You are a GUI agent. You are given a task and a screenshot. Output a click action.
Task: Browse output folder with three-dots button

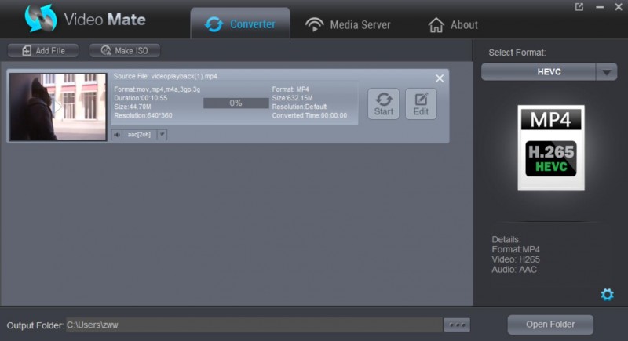(x=456, y=325)
